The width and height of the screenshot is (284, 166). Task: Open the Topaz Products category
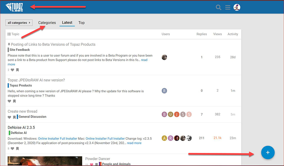21,85
